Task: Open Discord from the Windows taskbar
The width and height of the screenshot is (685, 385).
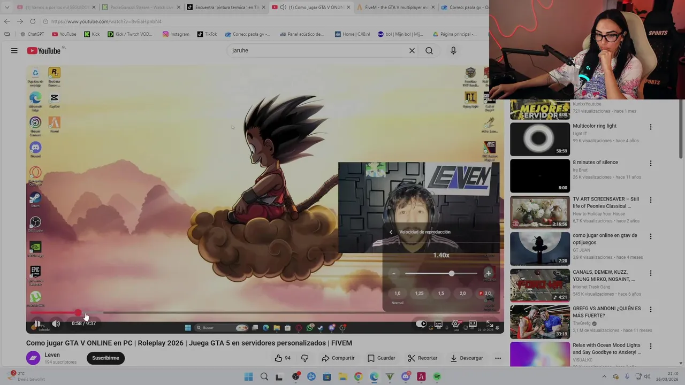Action: [405, 377]
